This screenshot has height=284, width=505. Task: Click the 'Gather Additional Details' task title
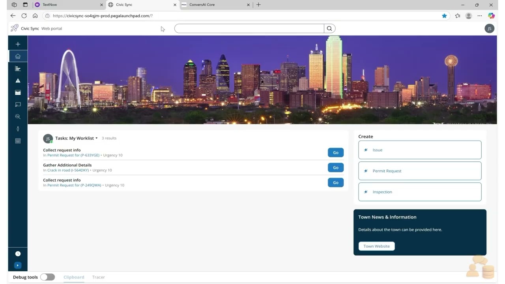[x=67, y=165]
